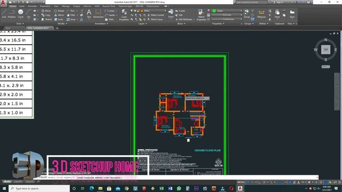
Task: Expand the Layers panel
Action: click(143, 23)
